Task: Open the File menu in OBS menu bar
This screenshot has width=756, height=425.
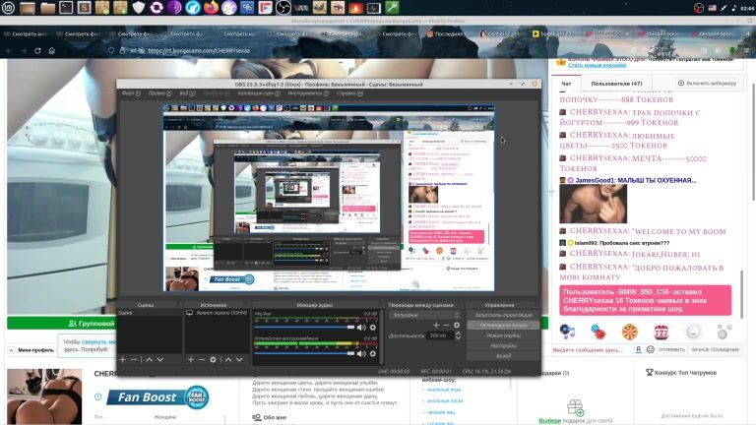Action: pyautogui.click(x=129, y=93)
